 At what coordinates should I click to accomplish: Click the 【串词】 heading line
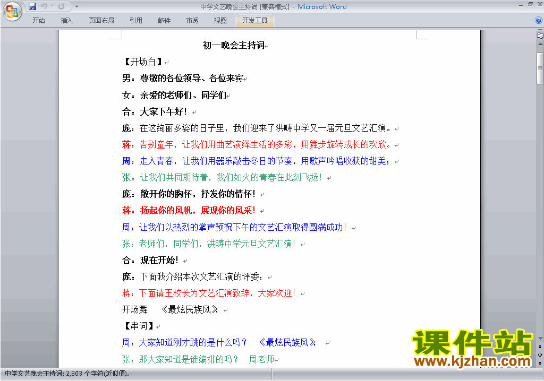(x=139, y=326)
